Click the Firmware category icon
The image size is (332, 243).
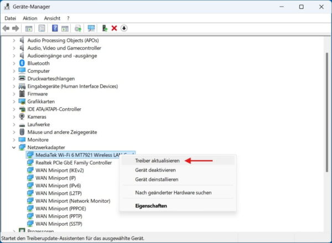22,93
